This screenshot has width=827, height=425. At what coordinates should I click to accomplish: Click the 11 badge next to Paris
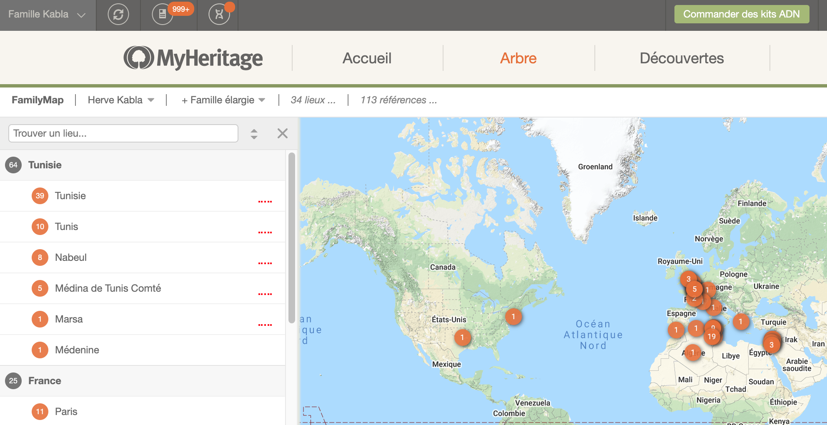[40, 412]
